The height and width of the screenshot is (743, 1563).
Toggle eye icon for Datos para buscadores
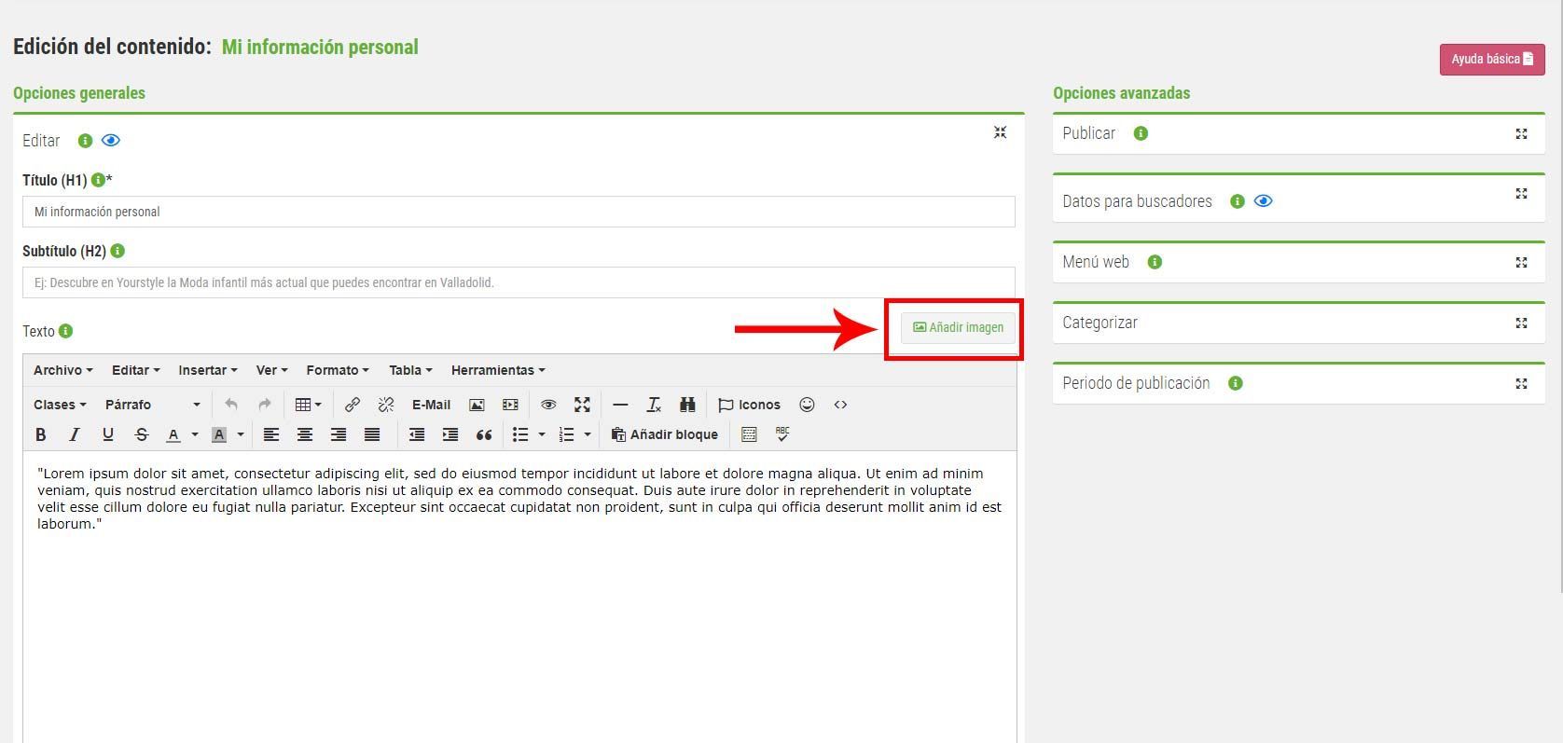click(x=1264, y=201)
